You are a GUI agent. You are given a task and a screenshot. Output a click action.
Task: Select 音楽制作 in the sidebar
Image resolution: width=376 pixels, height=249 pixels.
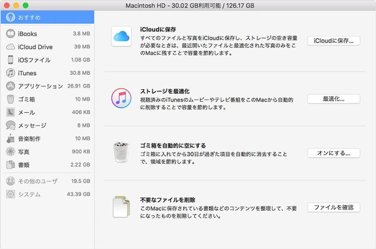point(47,138)
